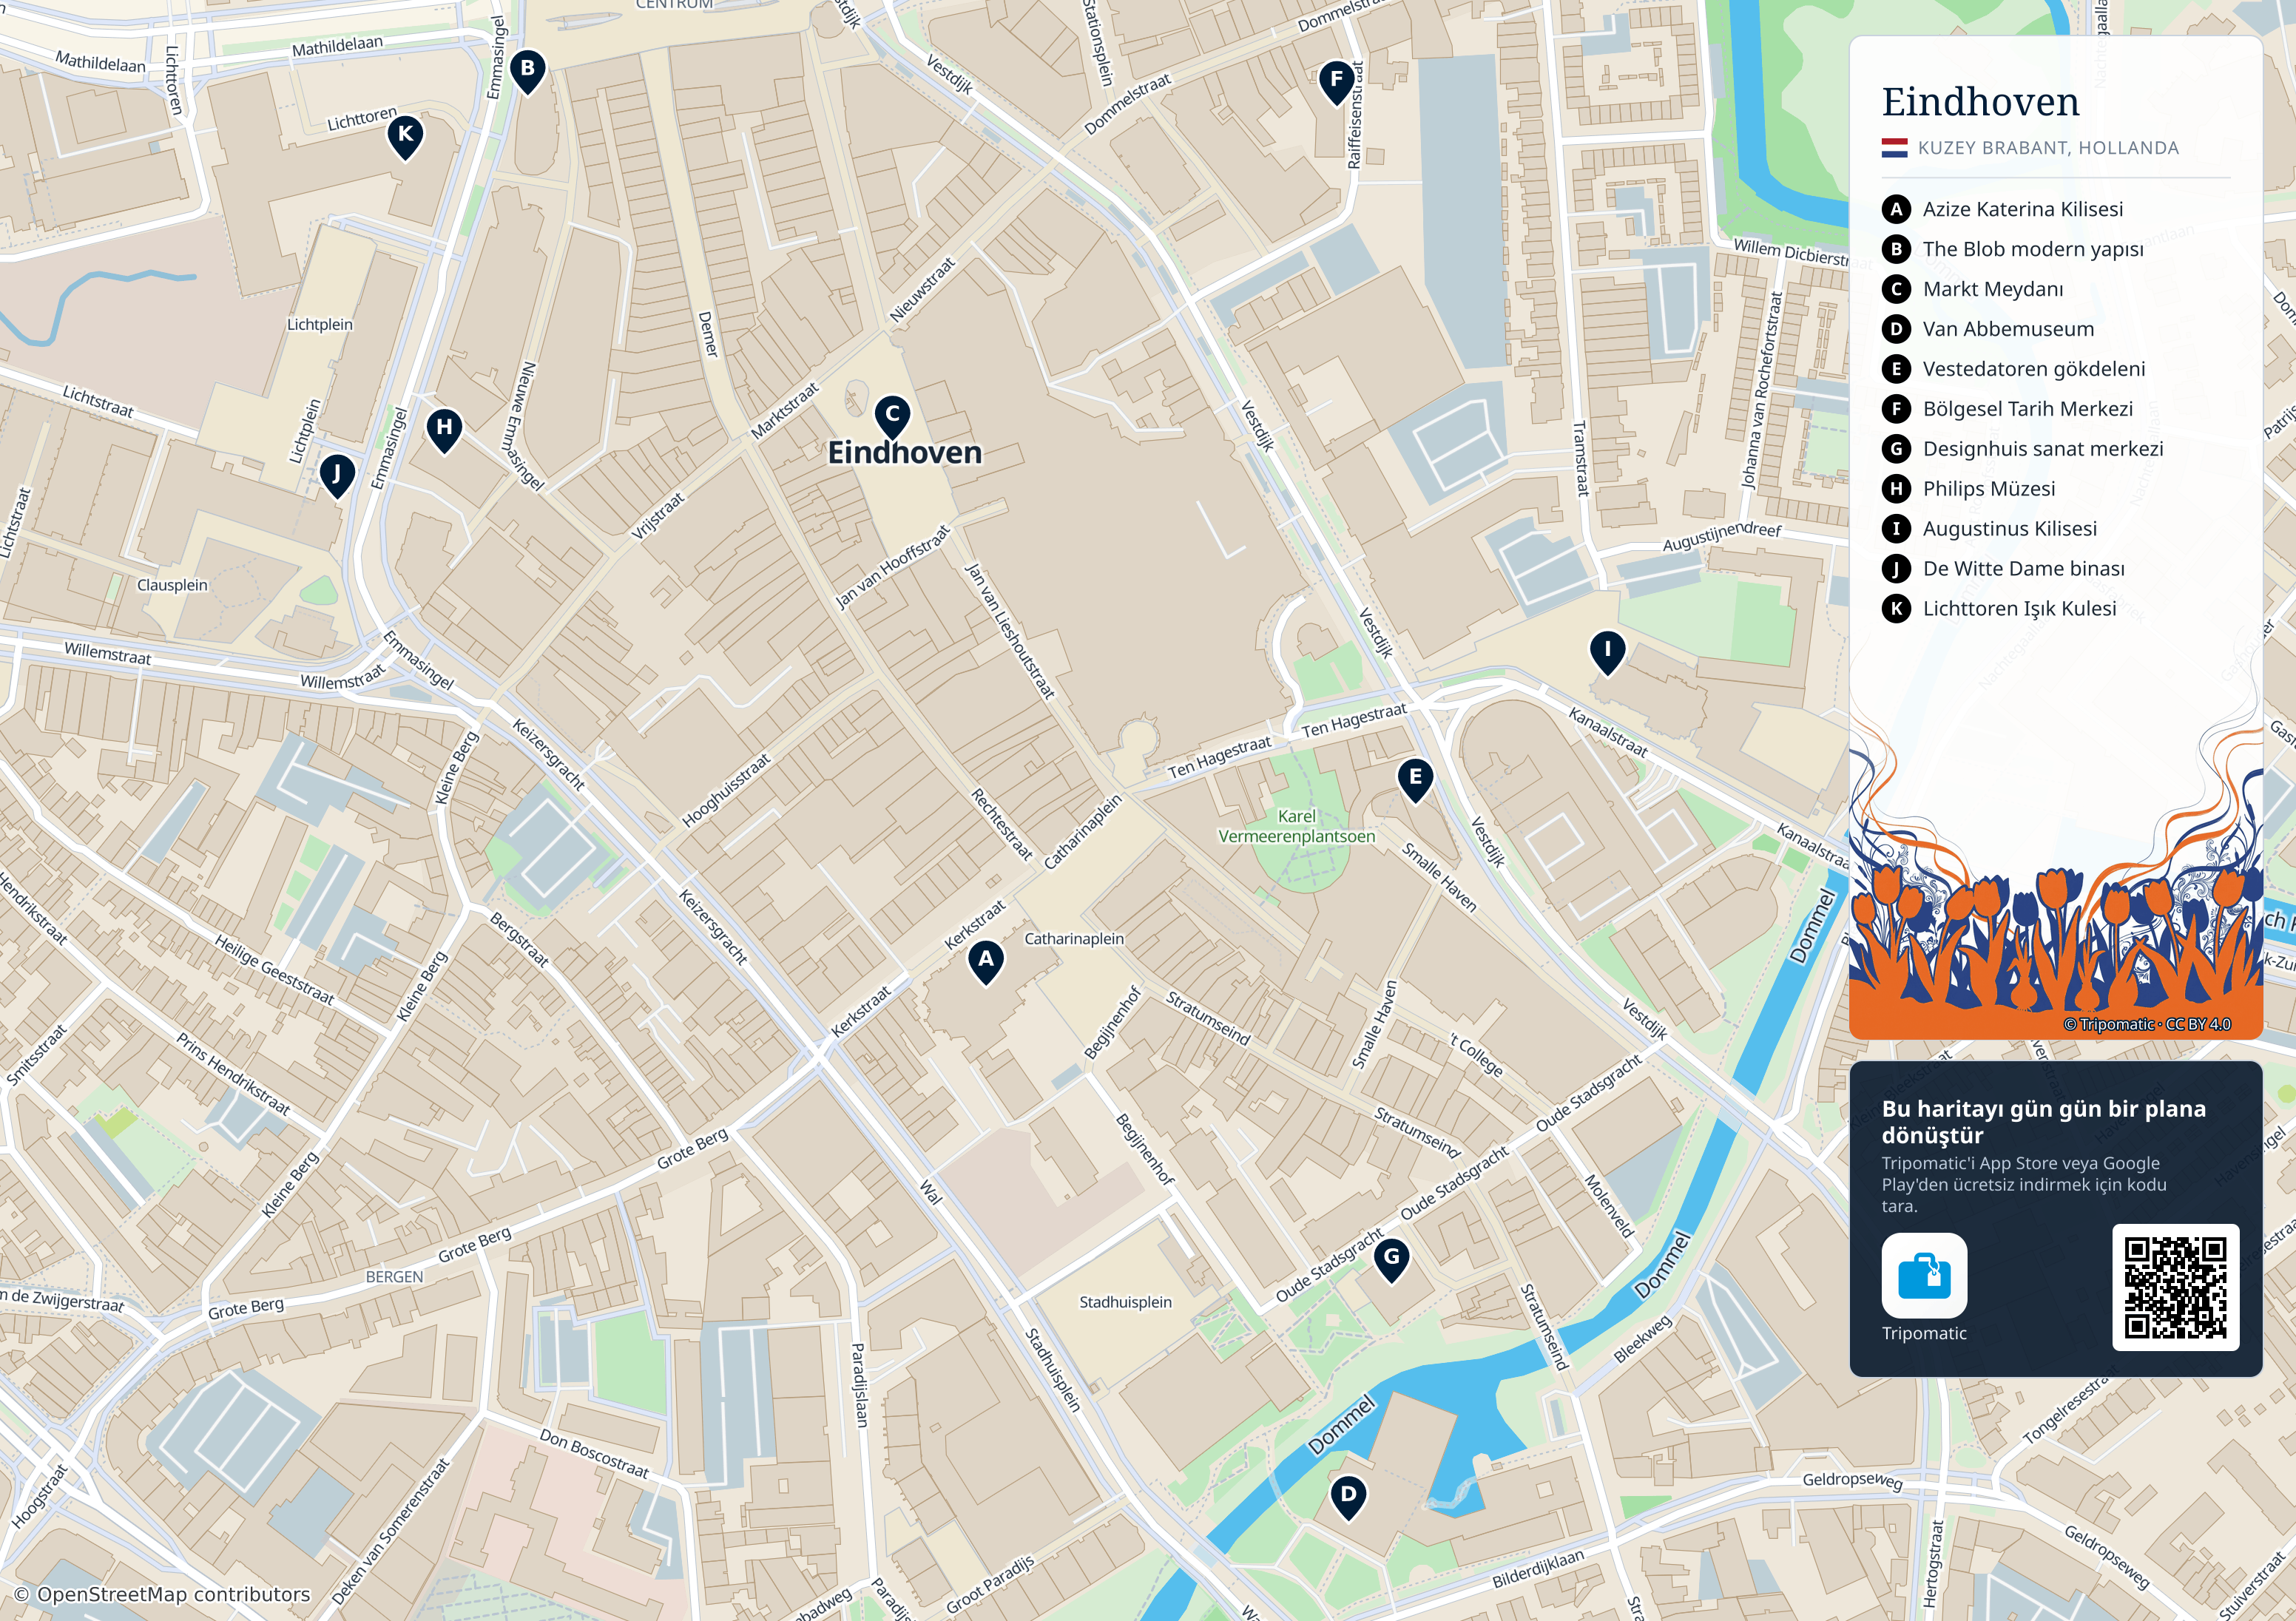
Task: Click legend letter E badge
Action: click(x=1896, y=369)
